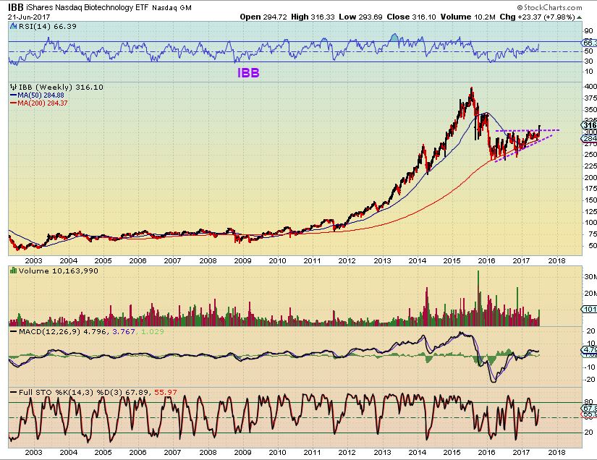Click the black MACD legend line marker
This screenshot has height=460, width=597.
click(14, 332)
